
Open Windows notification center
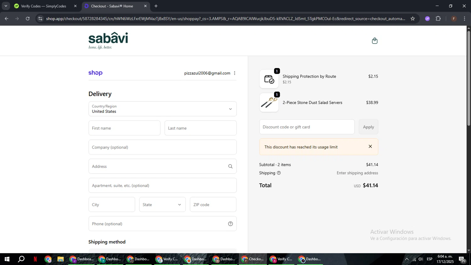462,259
